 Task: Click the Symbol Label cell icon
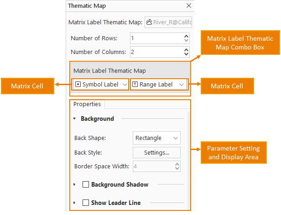(78, 85)
